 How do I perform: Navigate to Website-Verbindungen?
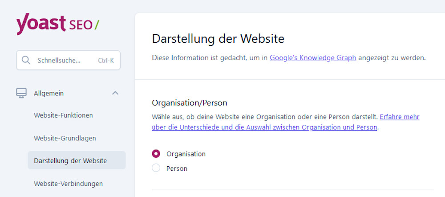(x=68, y=184)
